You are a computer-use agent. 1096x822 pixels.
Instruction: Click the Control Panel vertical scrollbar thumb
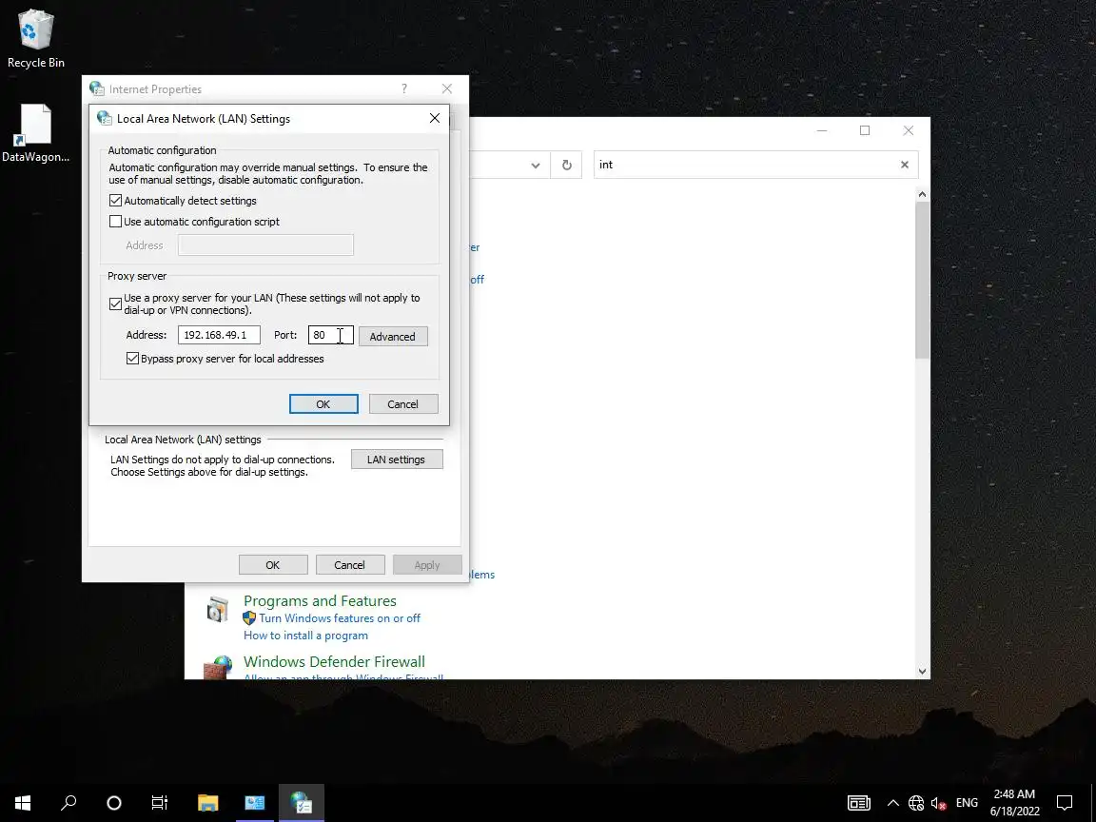point(922,280)
